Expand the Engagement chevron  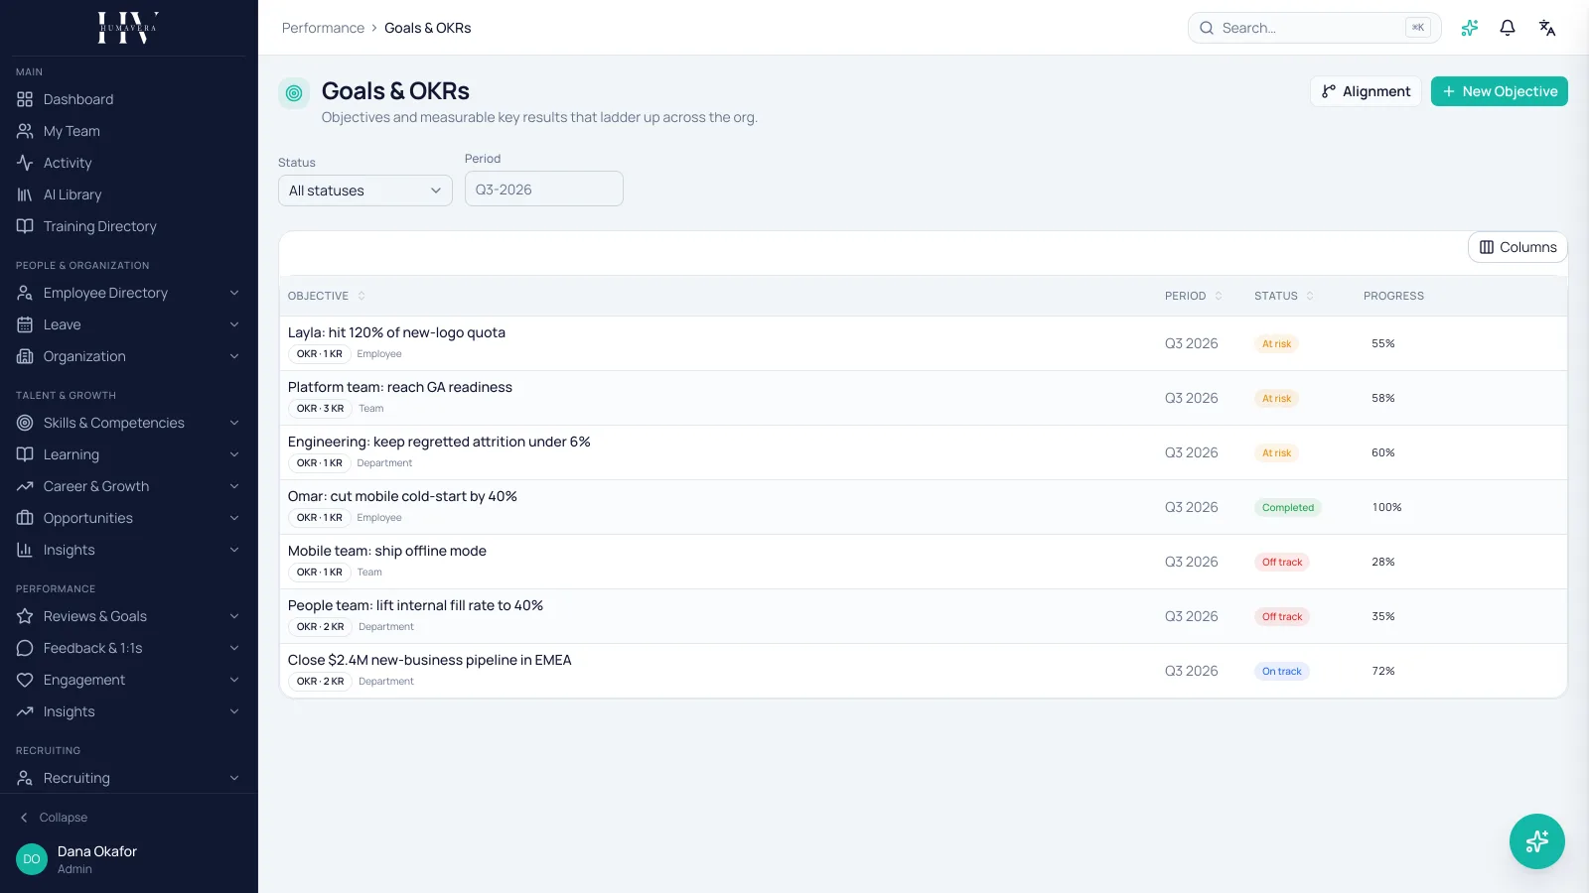point(234,680)
